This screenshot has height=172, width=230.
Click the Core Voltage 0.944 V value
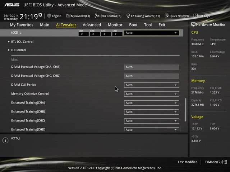(x=215, y=57)
